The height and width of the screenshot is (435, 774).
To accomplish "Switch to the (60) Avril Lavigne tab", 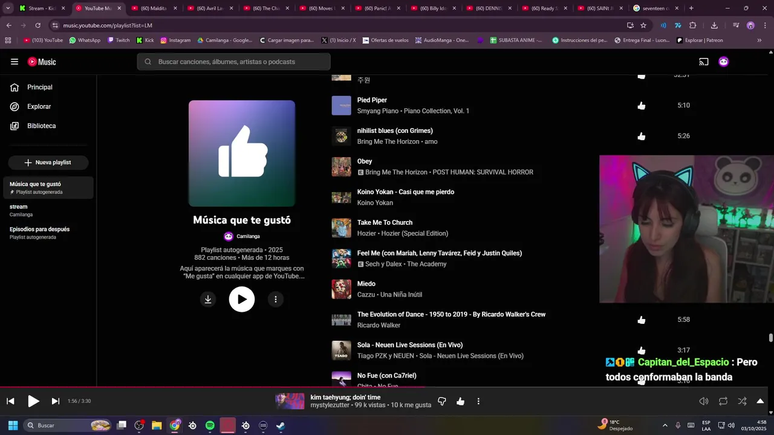I will [209, 8].
